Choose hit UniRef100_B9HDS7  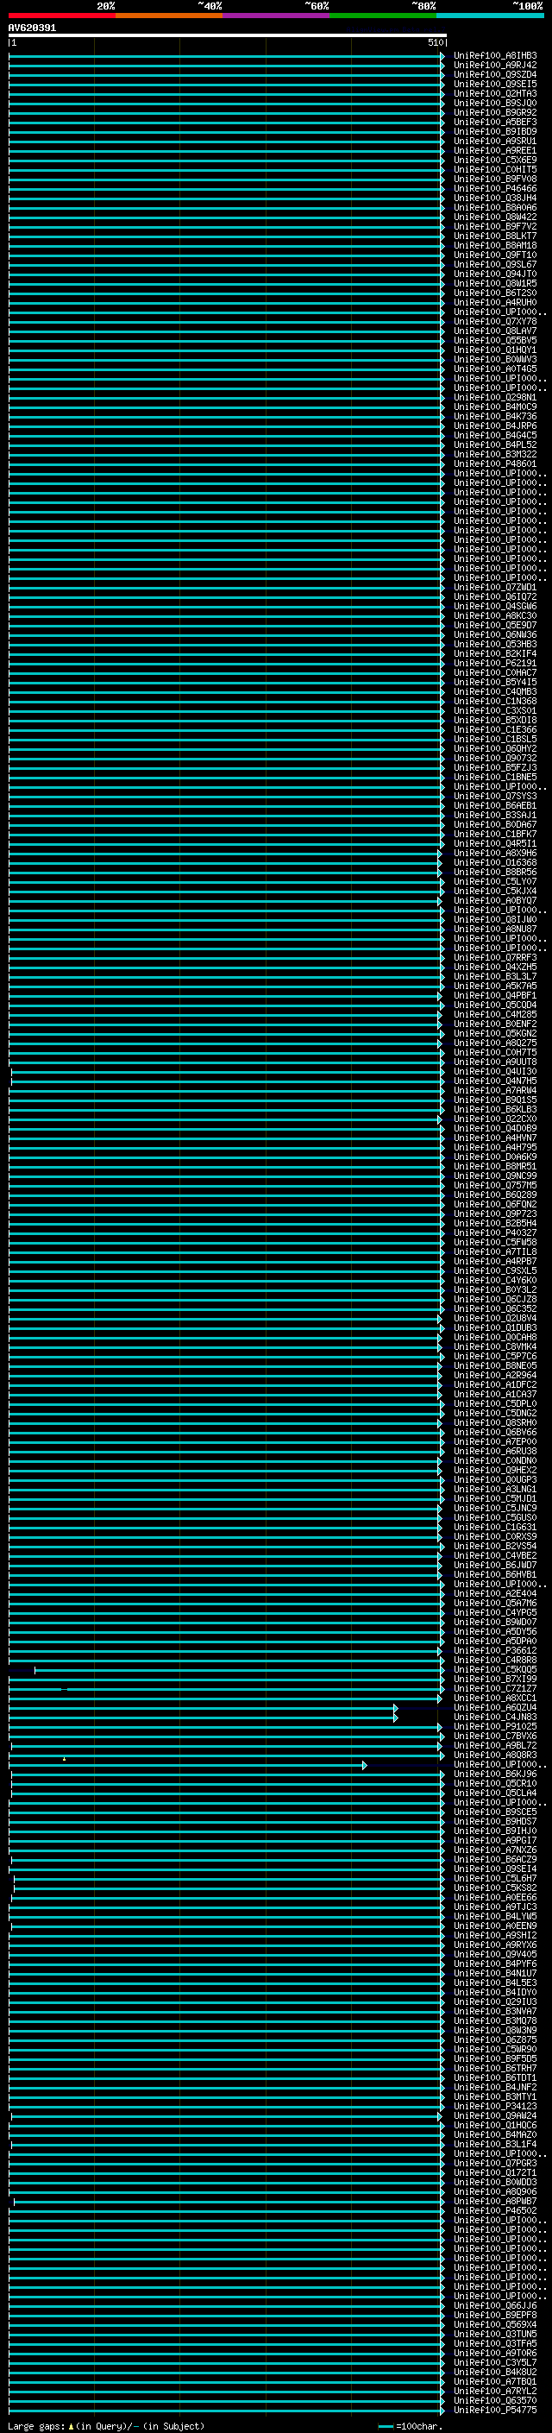[x=495, y=1821]
